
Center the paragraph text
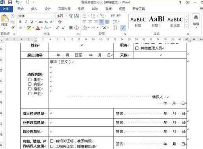[x=90, y=22]
